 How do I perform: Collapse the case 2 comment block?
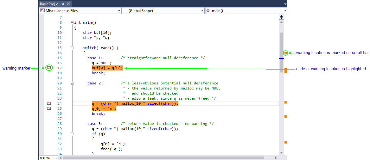72,83
